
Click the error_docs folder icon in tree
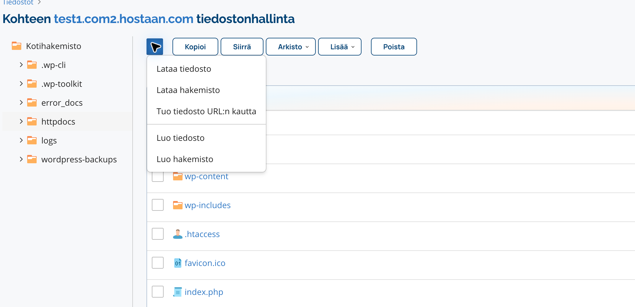32,102
